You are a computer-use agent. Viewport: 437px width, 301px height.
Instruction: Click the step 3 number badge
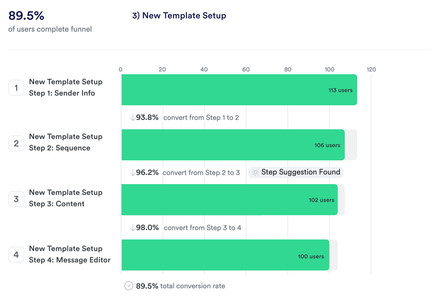(16, 199)
